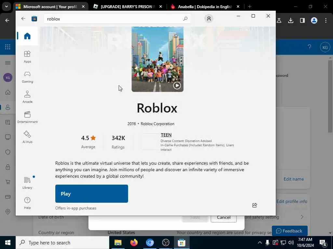Viewport: 333px width, 249px height.
Task: Open the Library in Microsoft Store
Action: (27, 183)
